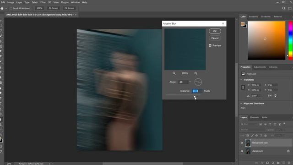Click Cancel in the Motion Blur dialog
The image size is (293, 165).
[x=215, y=38]
